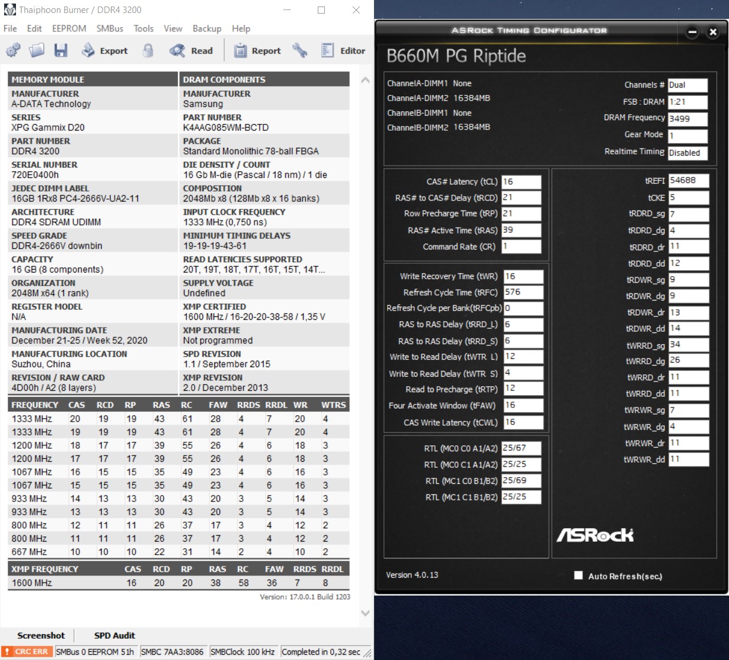Click the part number K4AAG085WM-BCTD
Image resolution: width=729 pixels, height=660 pixels.
226,128
